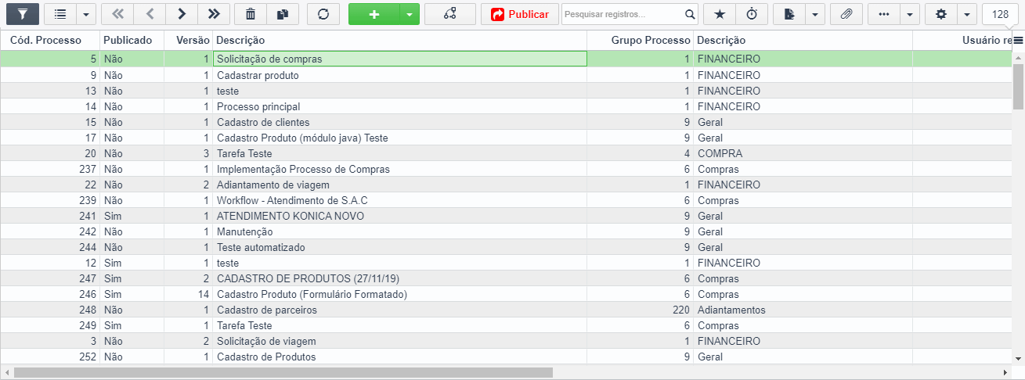This screenshot has width=1025, height=380.
Task: Click process code 20 cell
Action: pyautogui.click(x=50, y=153)
